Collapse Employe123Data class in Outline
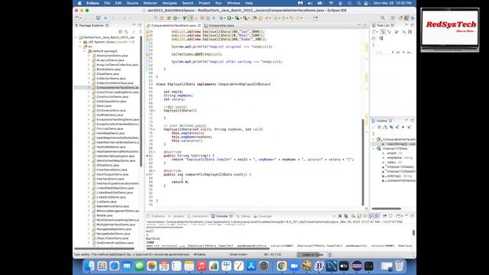Screen dimensions: 489x275 pos(374,149)
